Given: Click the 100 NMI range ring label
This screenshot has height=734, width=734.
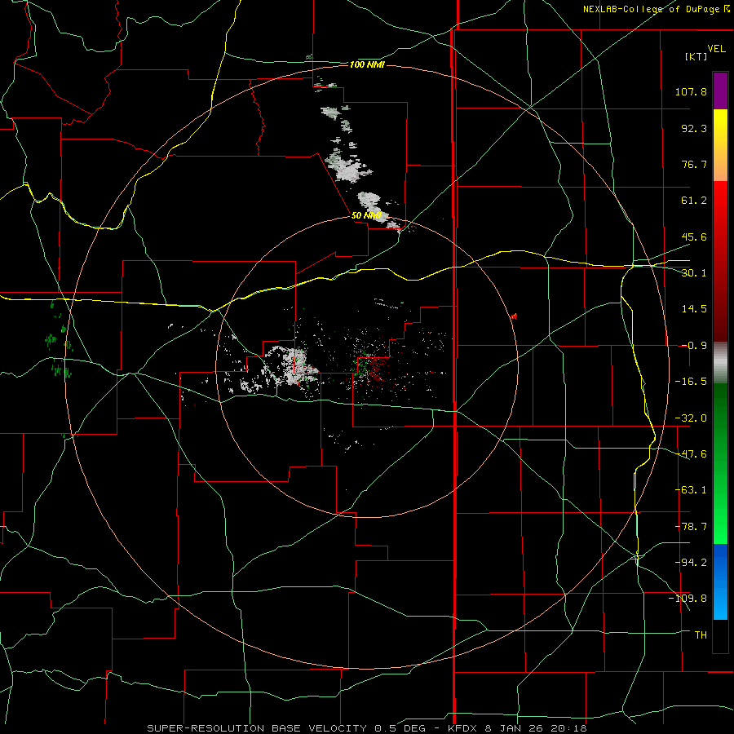Looking at the screenshot, I should coord(367,64).
